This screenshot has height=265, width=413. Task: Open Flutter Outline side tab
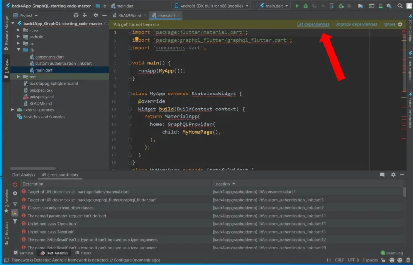click(x=410, y=28)
